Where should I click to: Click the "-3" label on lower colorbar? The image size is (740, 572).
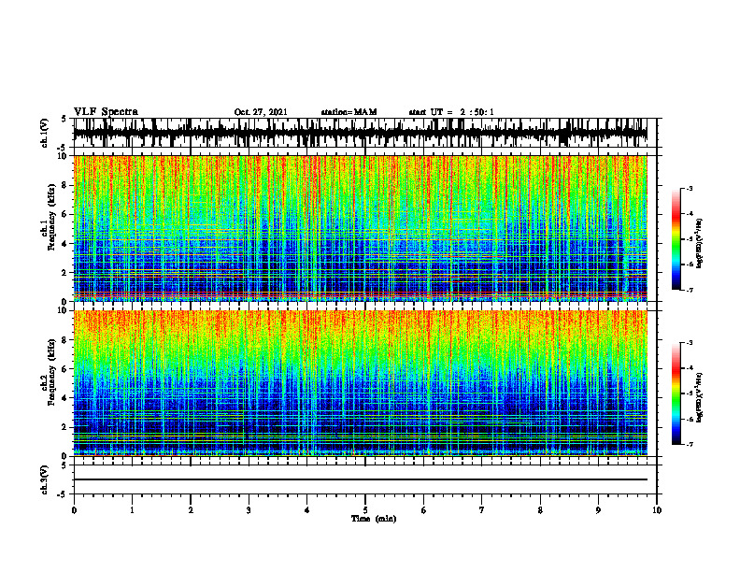click(690, 343)
